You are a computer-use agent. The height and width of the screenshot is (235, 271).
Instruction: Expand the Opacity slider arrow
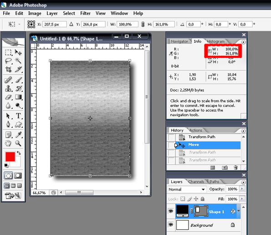click(x=242, y=189)
